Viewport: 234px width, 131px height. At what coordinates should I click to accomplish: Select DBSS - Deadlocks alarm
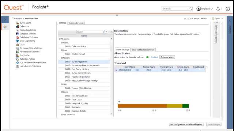tap(84, 107)
